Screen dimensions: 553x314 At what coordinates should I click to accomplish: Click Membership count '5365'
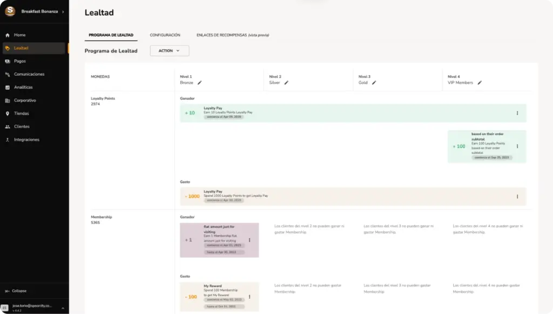96,223
